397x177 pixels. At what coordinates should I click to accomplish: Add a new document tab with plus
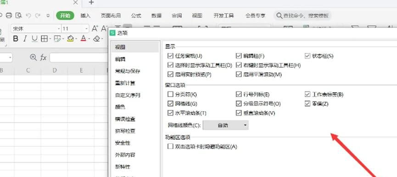tap(91, 3)
